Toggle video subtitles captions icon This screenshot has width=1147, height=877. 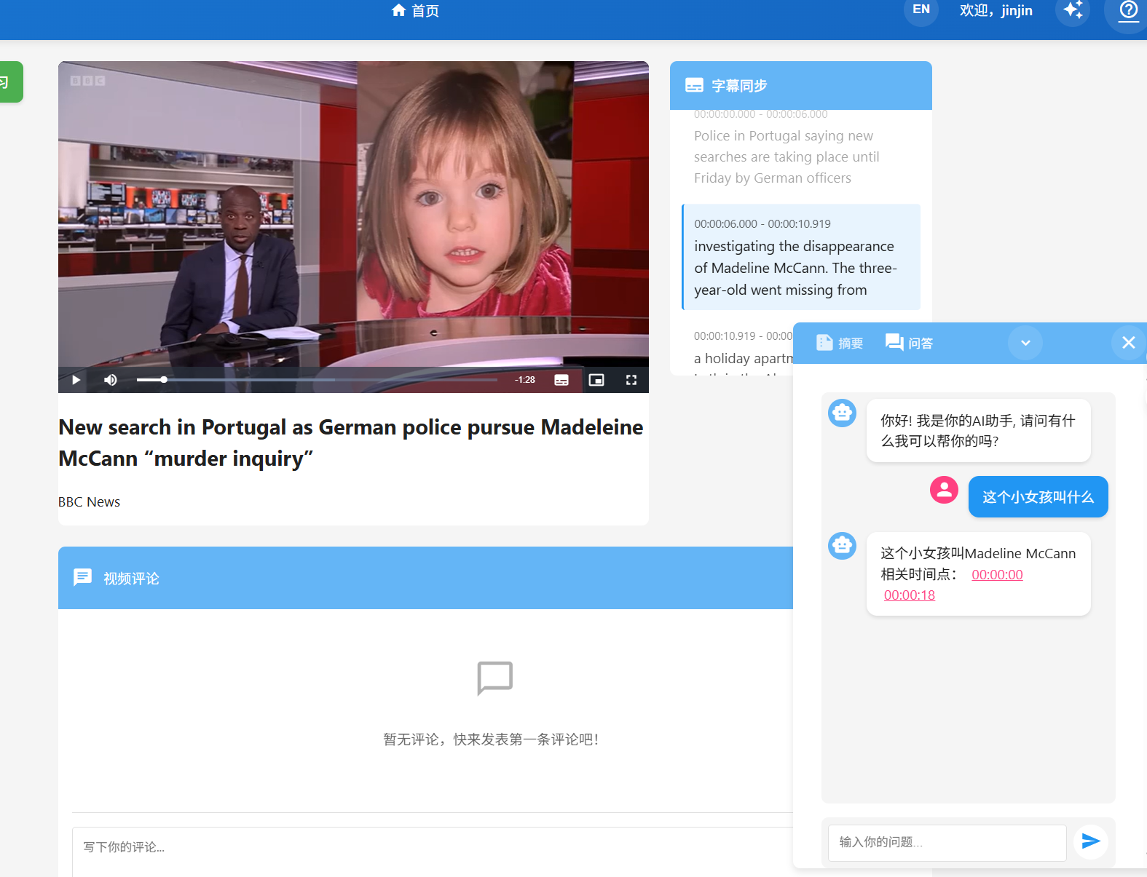[x=561, y=380]
